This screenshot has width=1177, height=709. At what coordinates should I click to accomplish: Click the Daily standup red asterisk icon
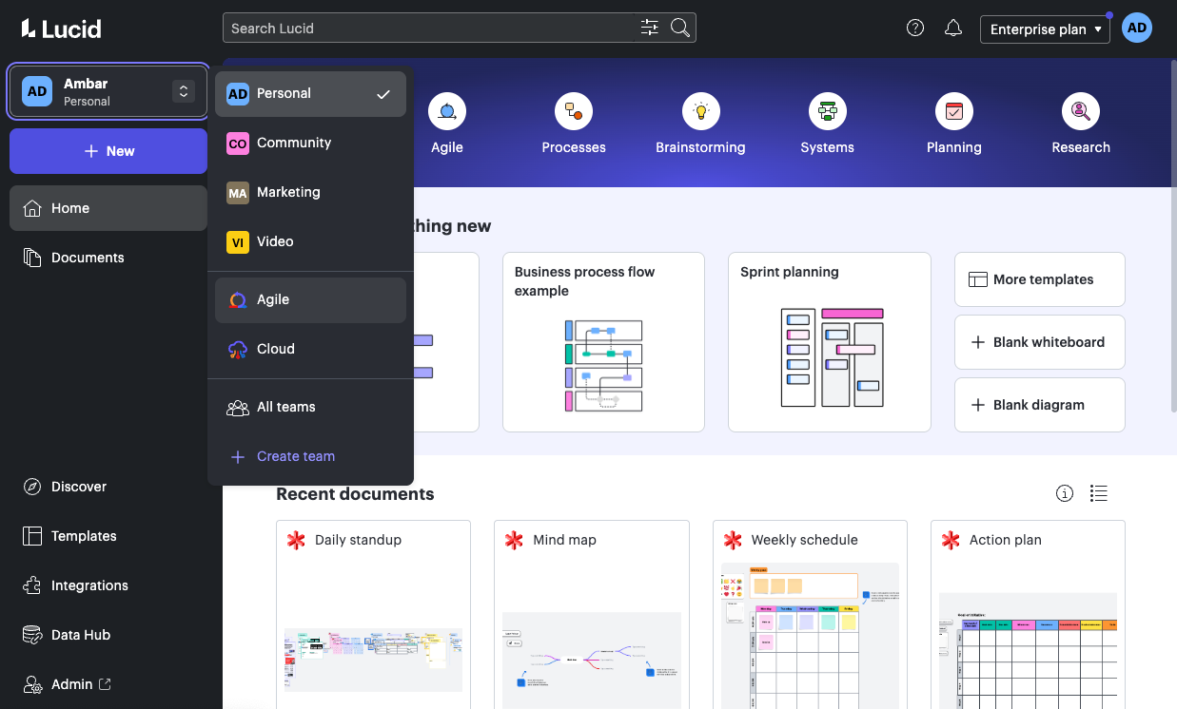[x=296, y=540]
